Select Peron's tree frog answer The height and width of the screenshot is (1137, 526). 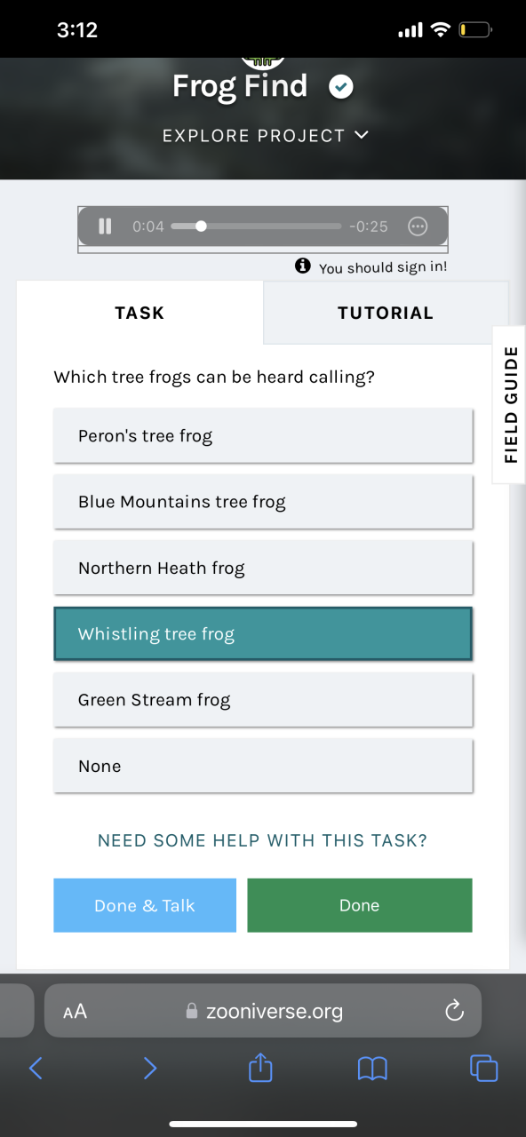click(263, 436)
